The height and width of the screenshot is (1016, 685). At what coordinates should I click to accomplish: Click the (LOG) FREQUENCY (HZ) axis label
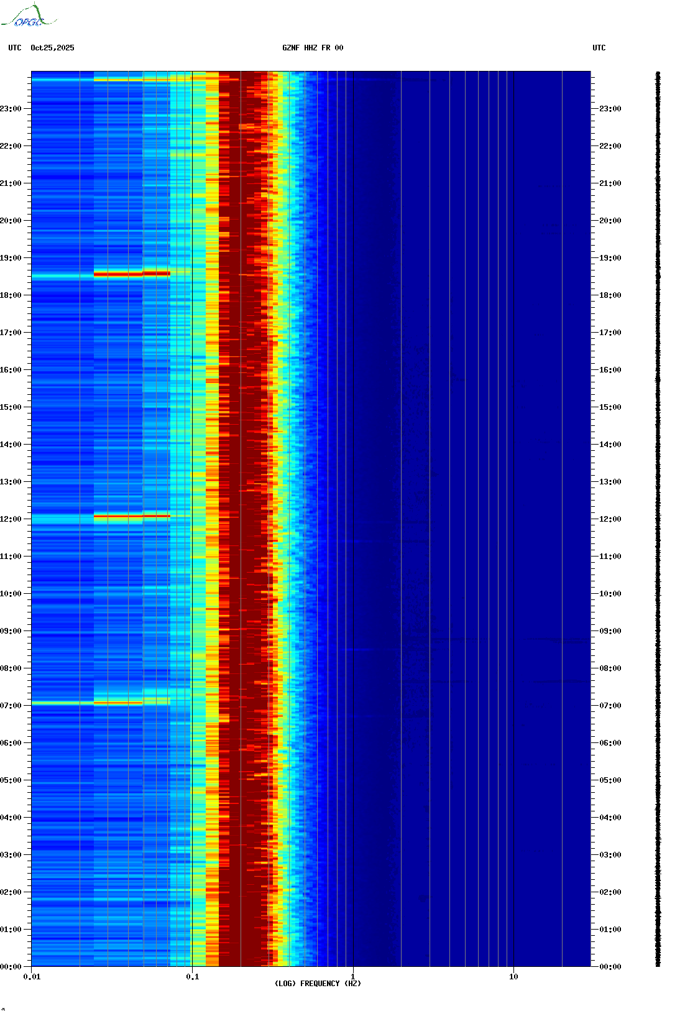click(318, 983)
